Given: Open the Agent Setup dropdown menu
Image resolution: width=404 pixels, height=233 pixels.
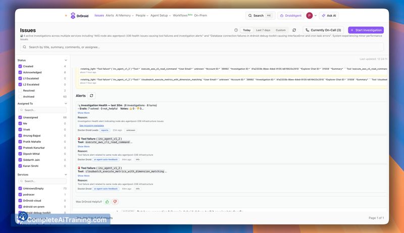Looking at the screenshot, I should (x=161, y=16).
